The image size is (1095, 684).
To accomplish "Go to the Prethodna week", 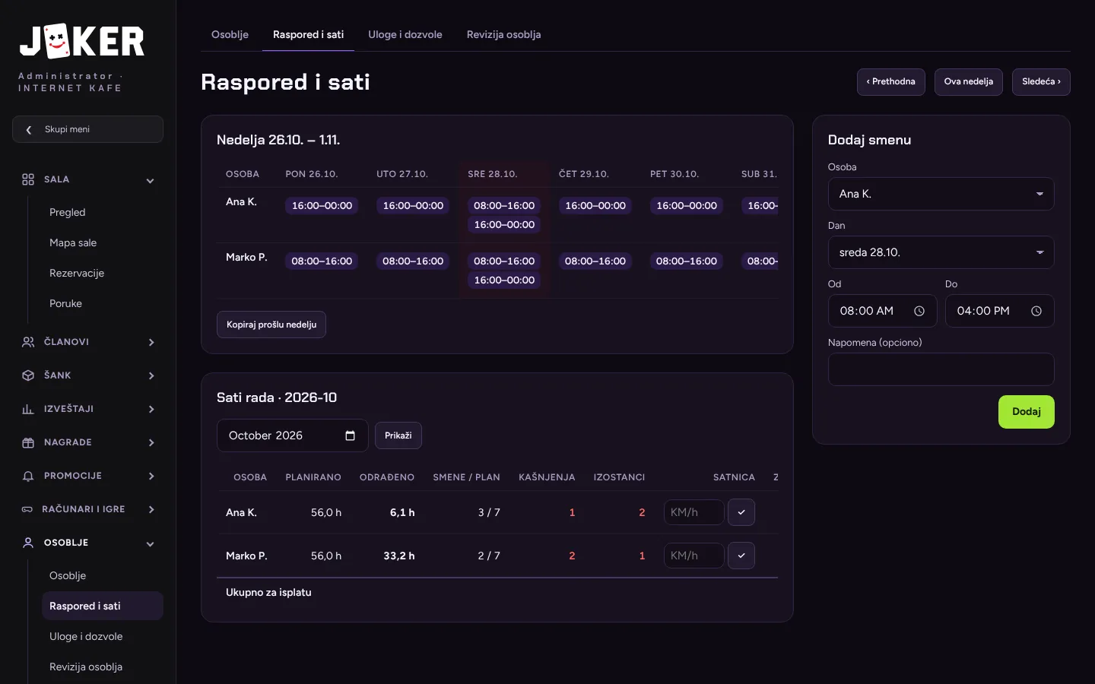I will 891,82.
